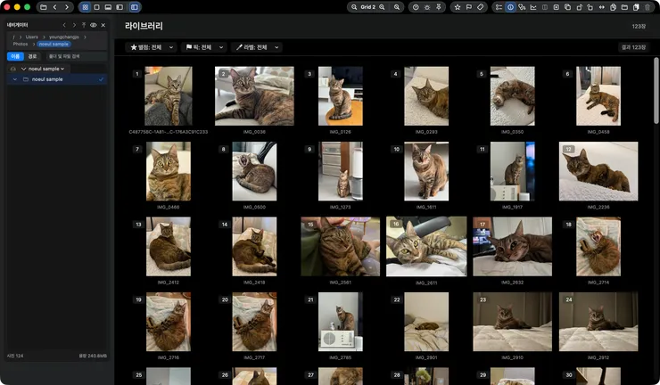Click the rotate right toolbar icon
This screenshot has height=385, width=660.
click(590, 7)
